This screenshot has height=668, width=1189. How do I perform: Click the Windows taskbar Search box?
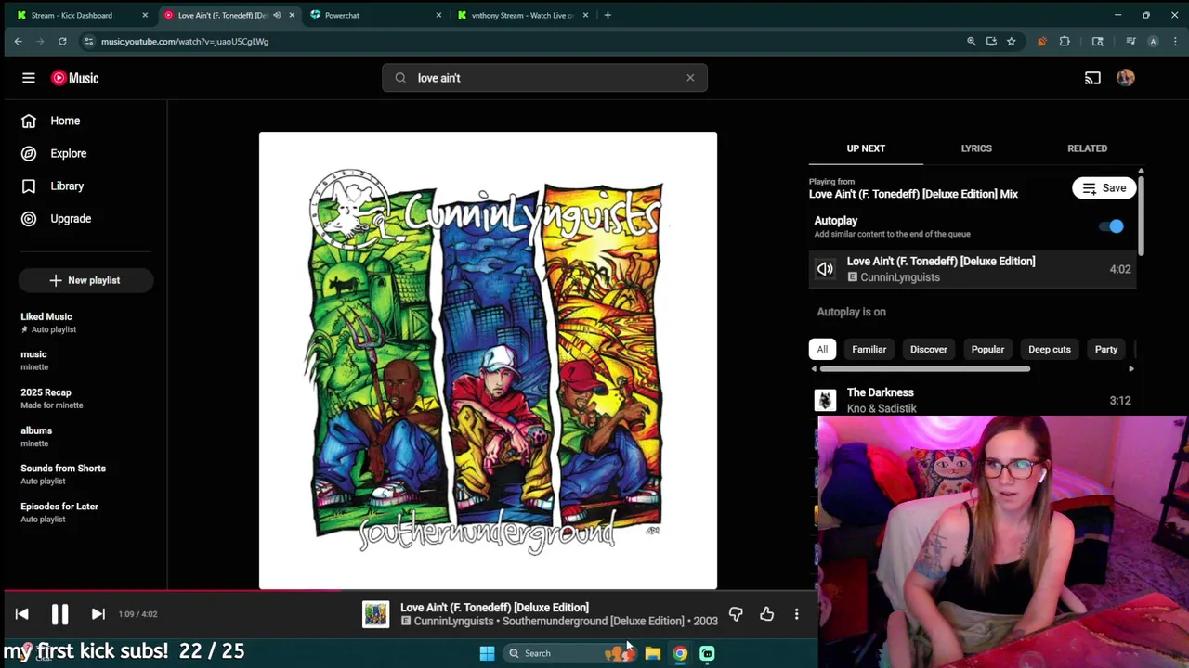pyautogui.click(x=571, y=653)
